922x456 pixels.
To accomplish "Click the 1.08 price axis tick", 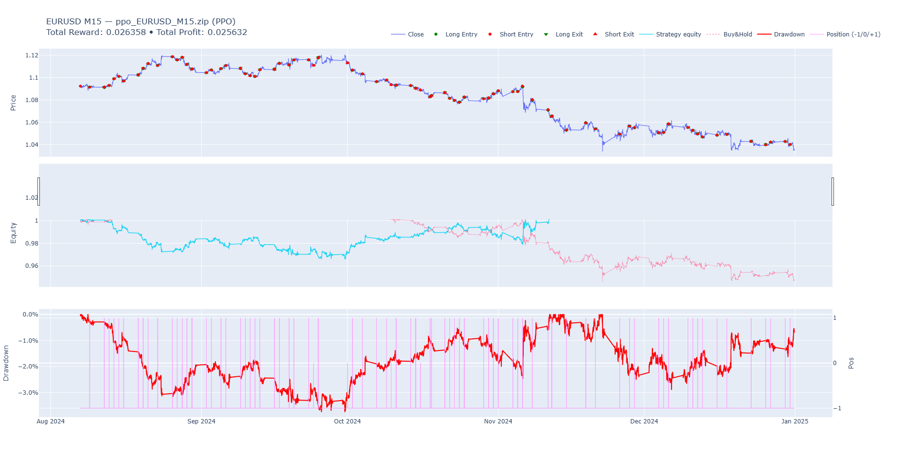I will (32, 100).
